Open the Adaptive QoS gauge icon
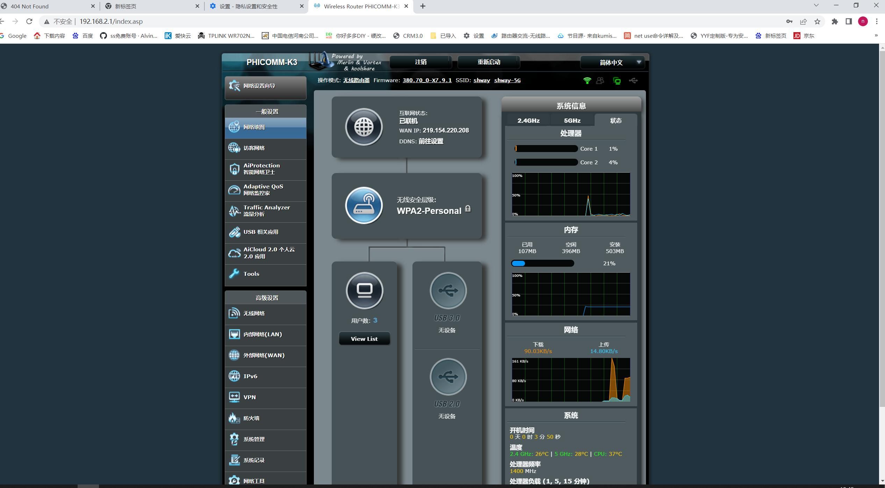Screen dimensions: 885x488 (234, 190)
